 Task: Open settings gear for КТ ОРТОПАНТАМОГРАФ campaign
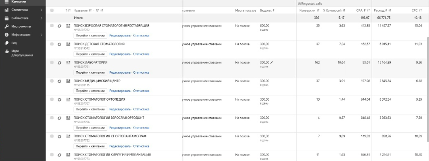point(60,136)
